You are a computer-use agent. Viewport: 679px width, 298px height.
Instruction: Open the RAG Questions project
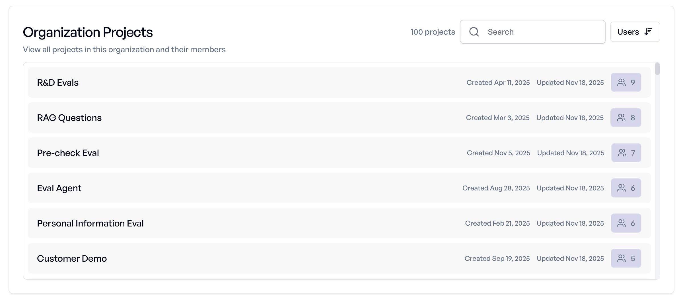pos(69,118)
